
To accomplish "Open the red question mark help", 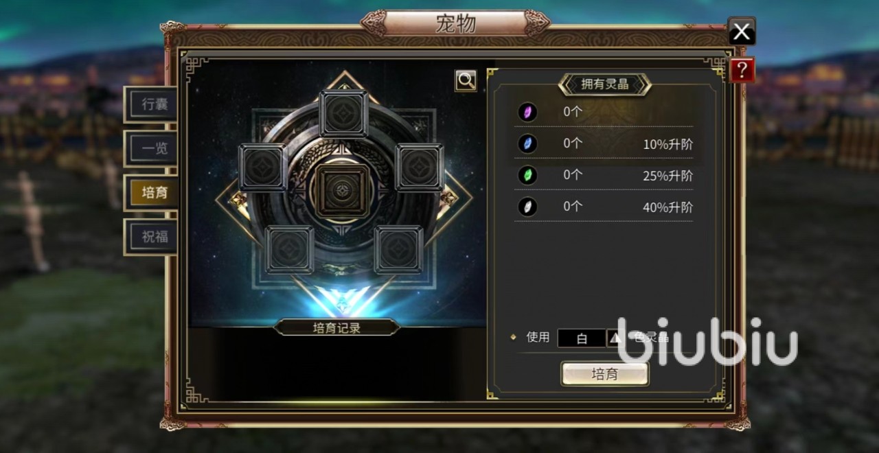I will tap(742, 71).
